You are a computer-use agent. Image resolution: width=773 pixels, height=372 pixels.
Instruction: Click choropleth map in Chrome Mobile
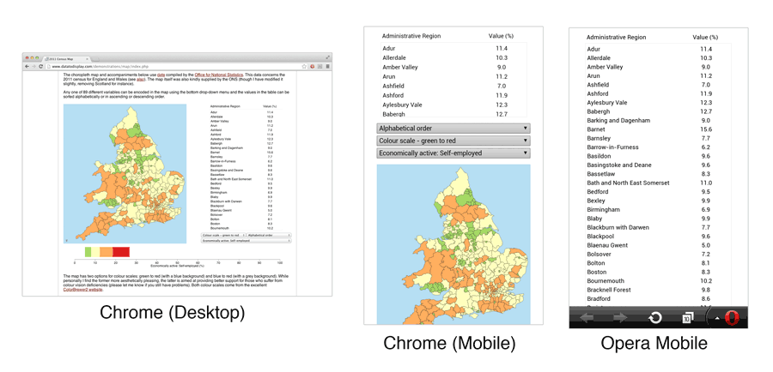(453, 244)
